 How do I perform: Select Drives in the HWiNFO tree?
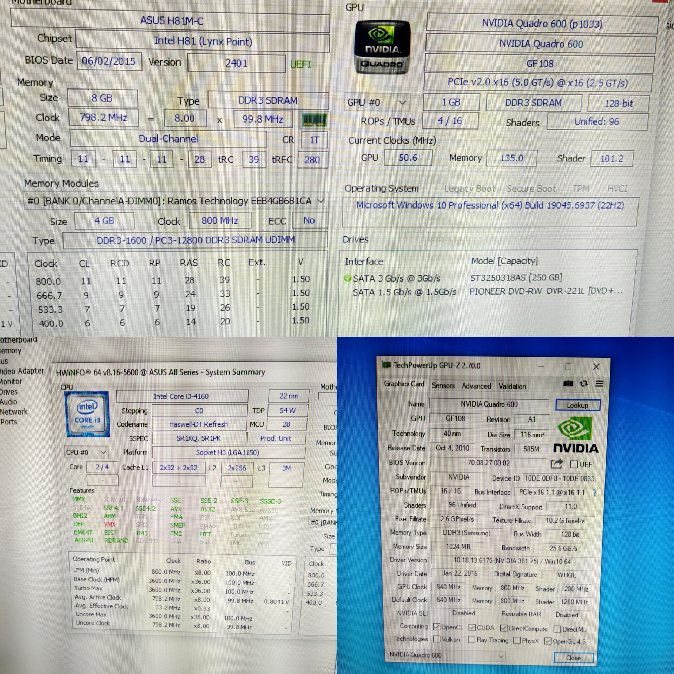pos(9,392)
